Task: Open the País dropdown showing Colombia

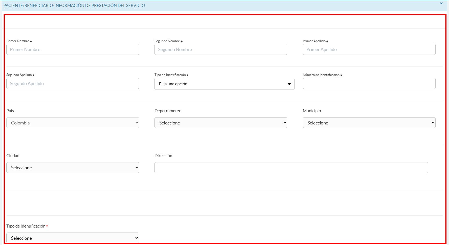Action: click(73, 123)
